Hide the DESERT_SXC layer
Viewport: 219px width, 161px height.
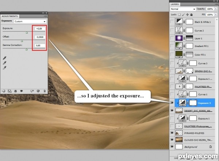pyautogui.click(x=172, y=110)
